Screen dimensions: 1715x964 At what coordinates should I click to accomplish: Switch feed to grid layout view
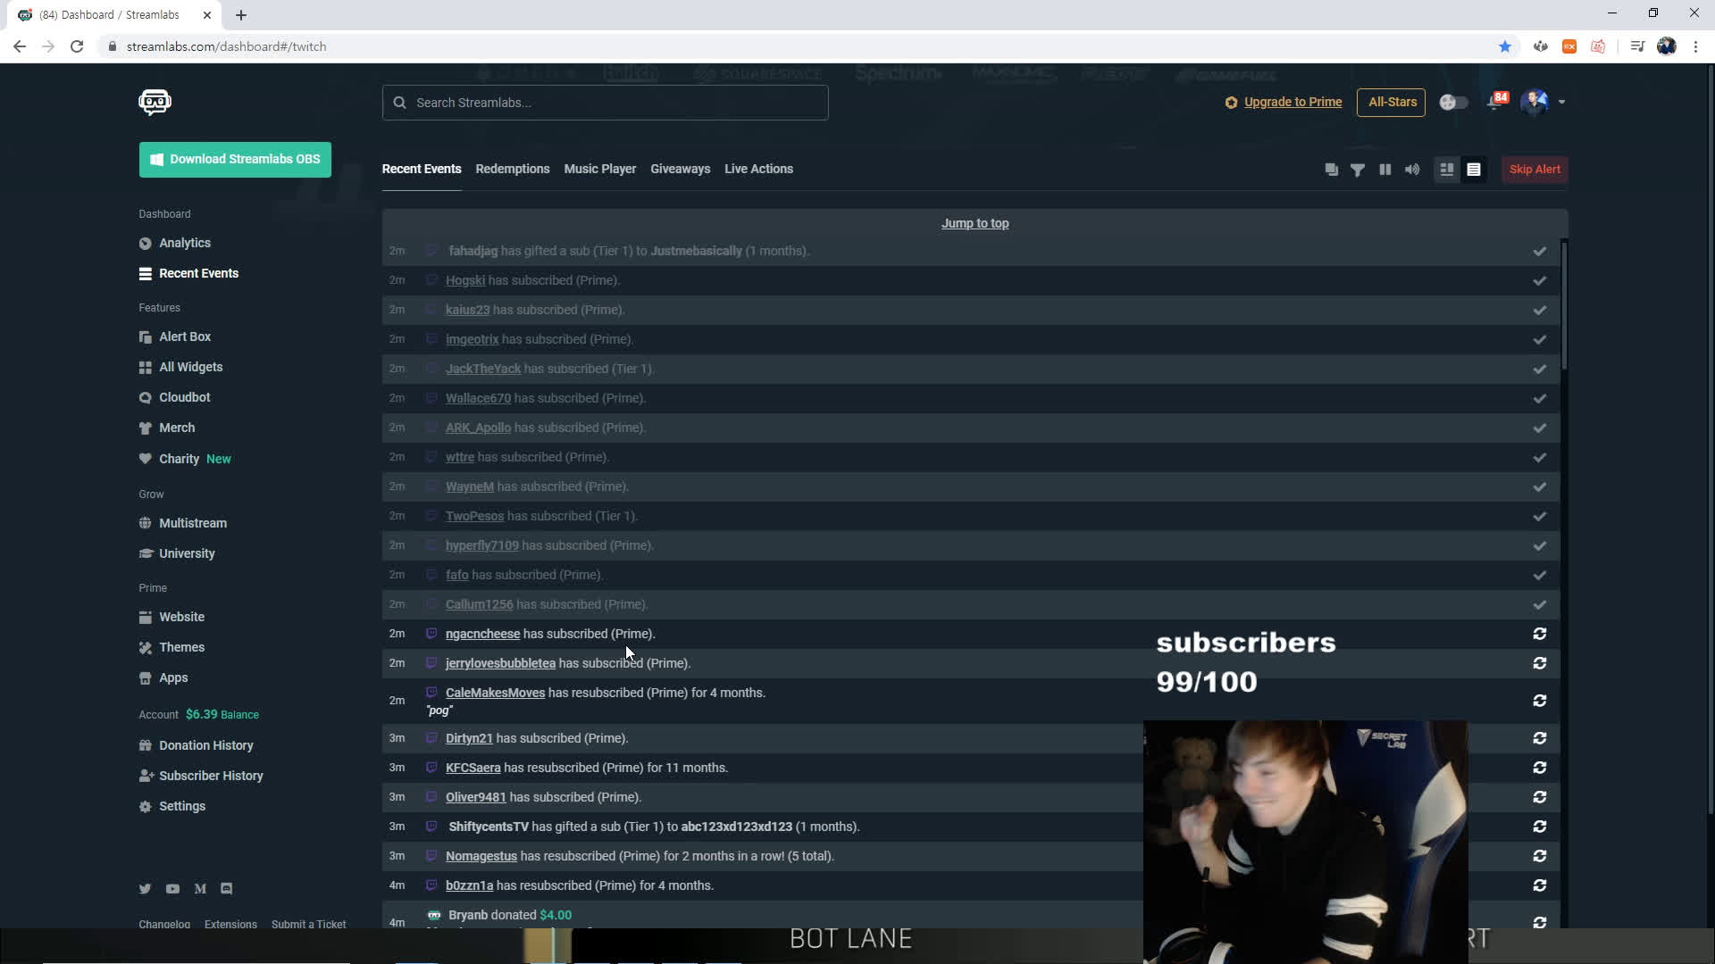[x=1447, y=170]
